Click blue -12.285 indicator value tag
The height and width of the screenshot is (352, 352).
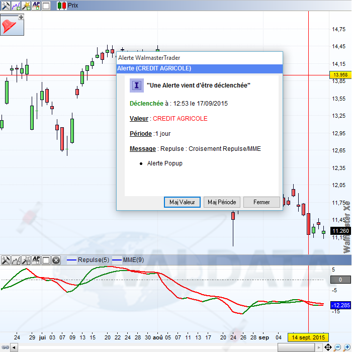click(x=340, y=305)
